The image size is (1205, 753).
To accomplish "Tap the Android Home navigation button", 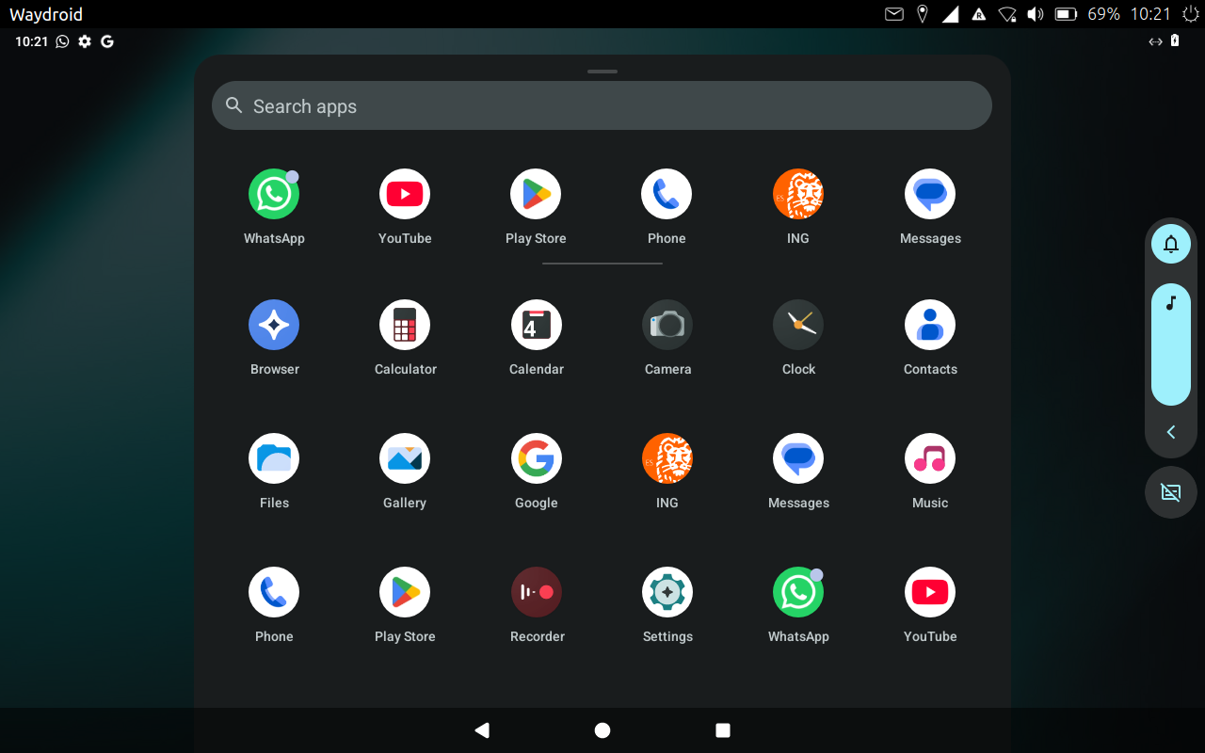I will point(602,730).
